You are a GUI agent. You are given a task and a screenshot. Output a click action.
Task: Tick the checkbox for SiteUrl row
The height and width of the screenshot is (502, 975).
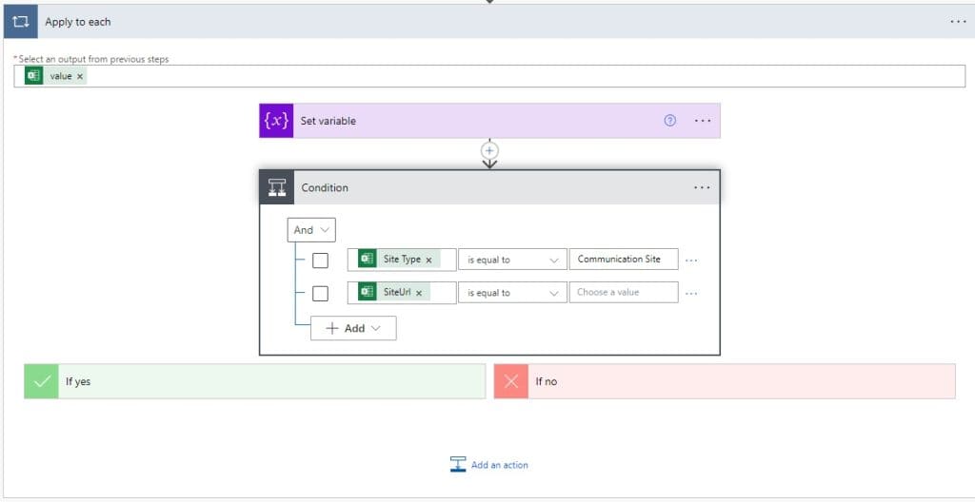pyautogui.click(x=320, y=293)
